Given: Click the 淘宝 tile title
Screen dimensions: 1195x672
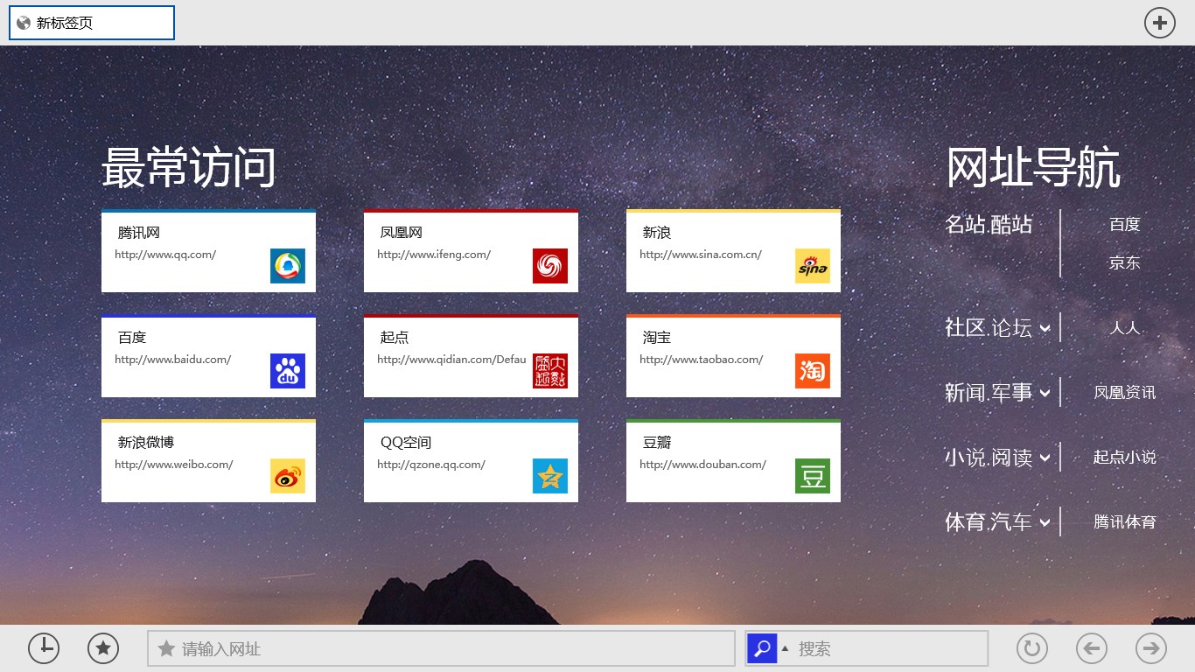Looking at the screenshot, I should pyautogui.click(x=657, y=338).
